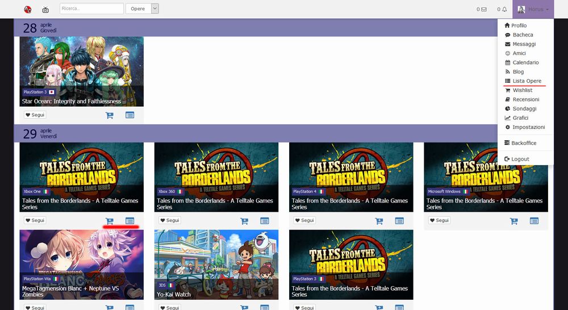Viewport: 568px width, 310px height.
Task: Toggle Segui on Microsoft Windows Borderlands card
Action: click(439, 220)
